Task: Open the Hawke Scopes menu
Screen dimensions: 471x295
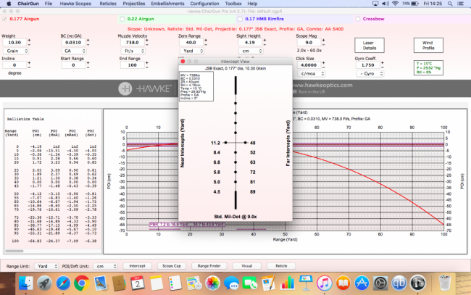Action: [75, 4]
